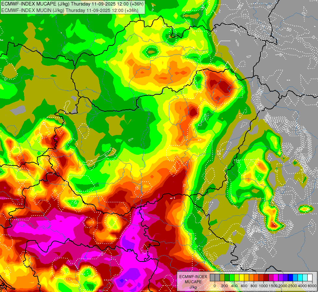The width and height of the screenshot is (318, 292).
Task: Click the dark maroon swatch right of the 1000 tick
Action: click(266, 277)
